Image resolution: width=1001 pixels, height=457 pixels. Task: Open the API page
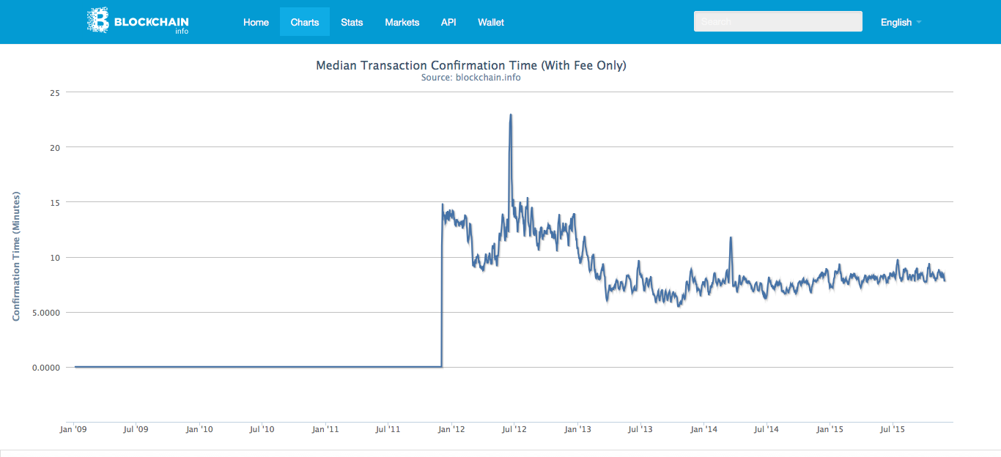tap(448, 22)
